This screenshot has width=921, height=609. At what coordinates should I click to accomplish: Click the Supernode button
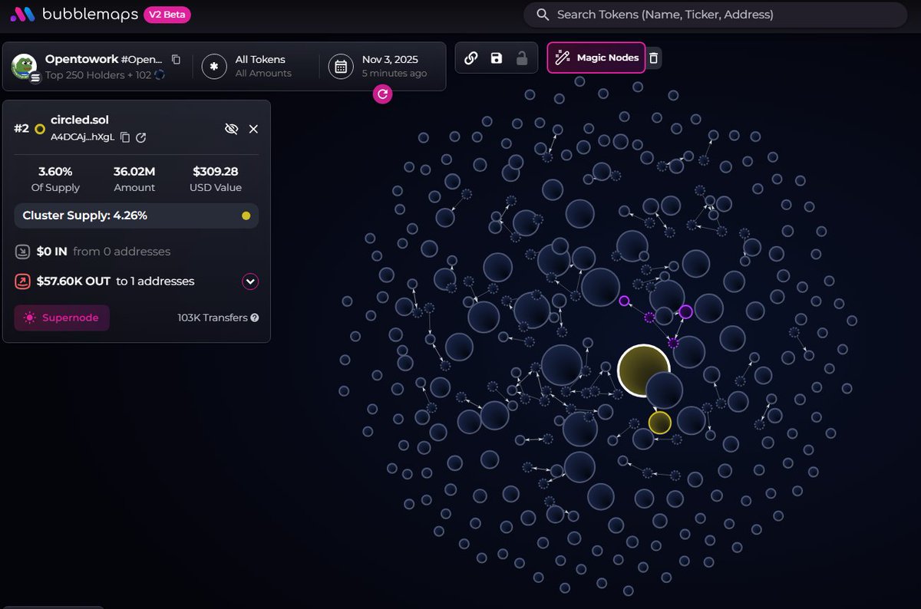[x=62, y=318]
